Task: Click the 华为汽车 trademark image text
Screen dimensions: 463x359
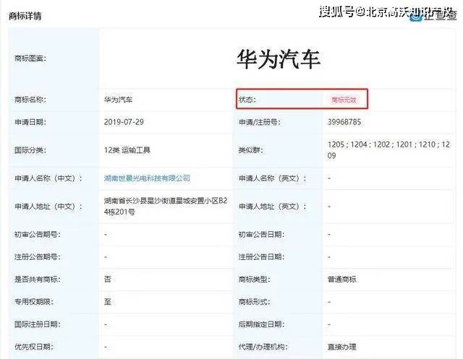Action: click(x=279, y=59)
